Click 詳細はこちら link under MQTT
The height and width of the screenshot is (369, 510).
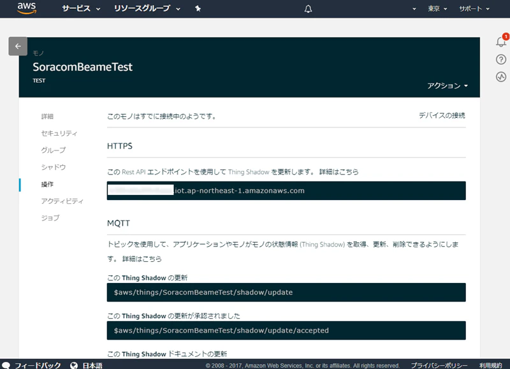pyautogui.click(x=142, y=259)
